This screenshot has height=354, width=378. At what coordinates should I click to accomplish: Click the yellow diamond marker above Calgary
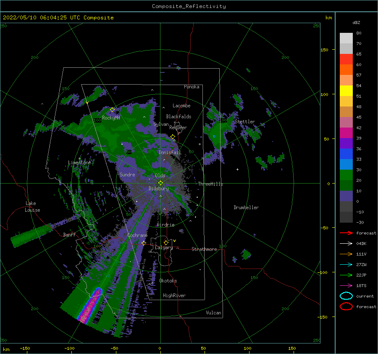166,242
